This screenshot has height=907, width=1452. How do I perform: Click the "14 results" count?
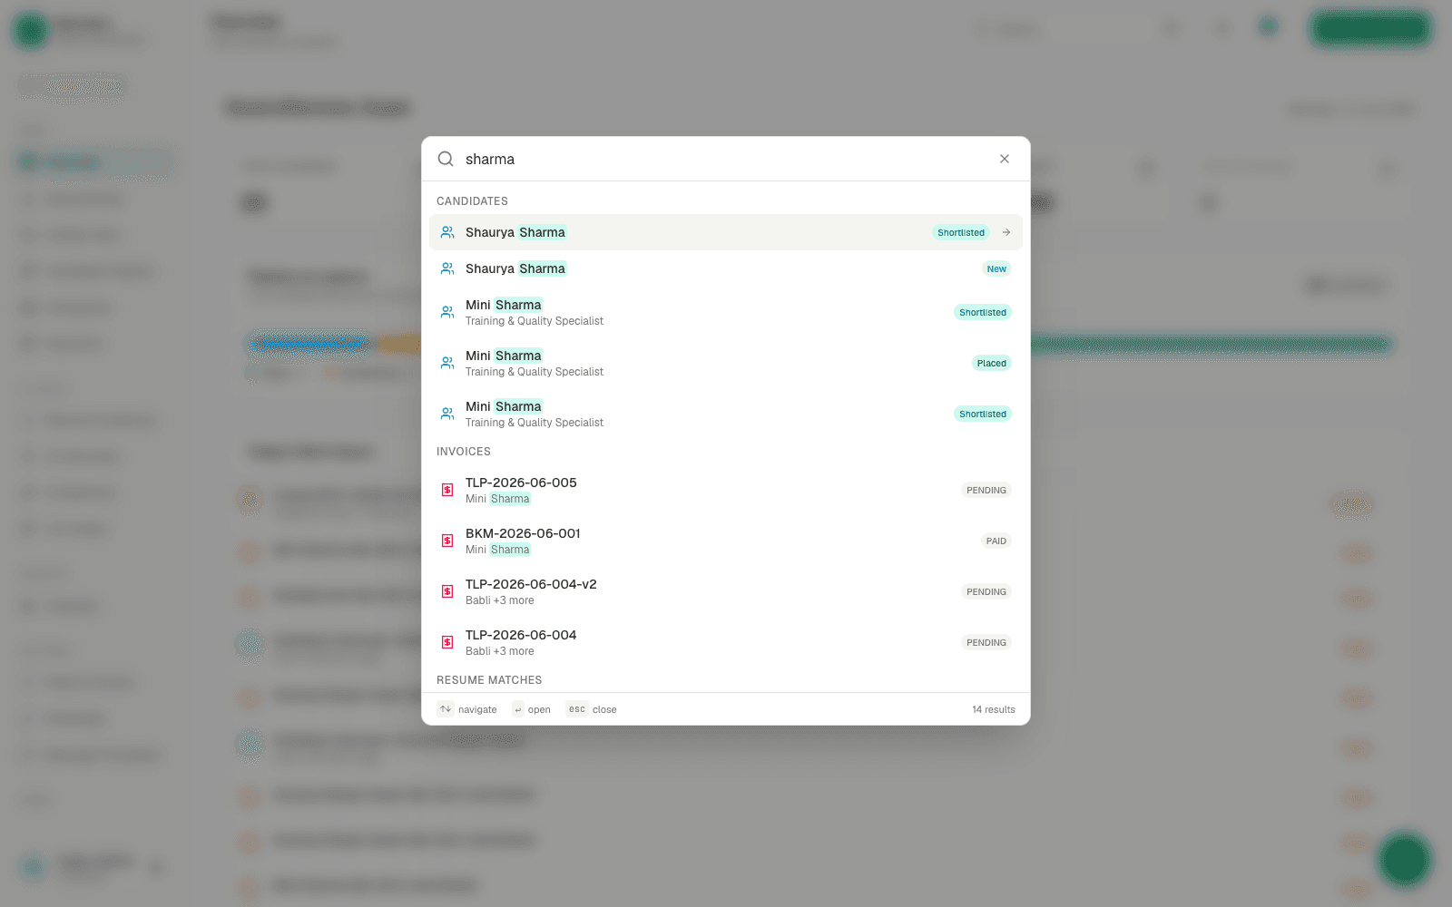994,709
